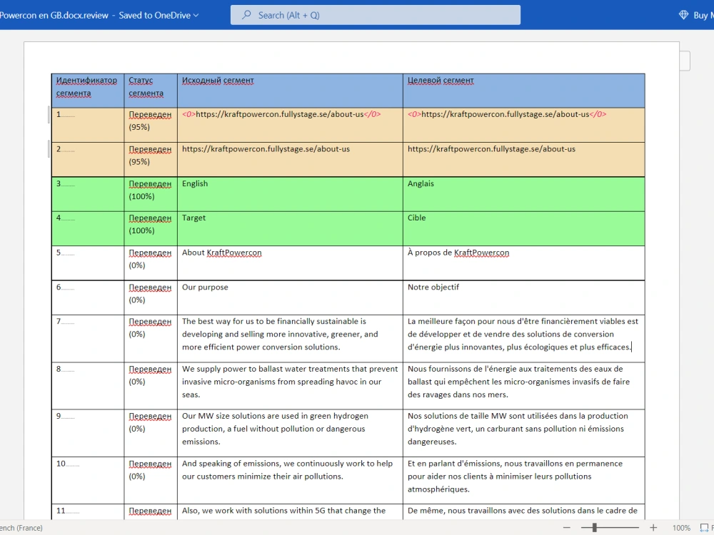This screenshot has height=535, width=714.
Task: Click the row handle left of row 1
Action: pyautogui.click(x=49, y=114)
